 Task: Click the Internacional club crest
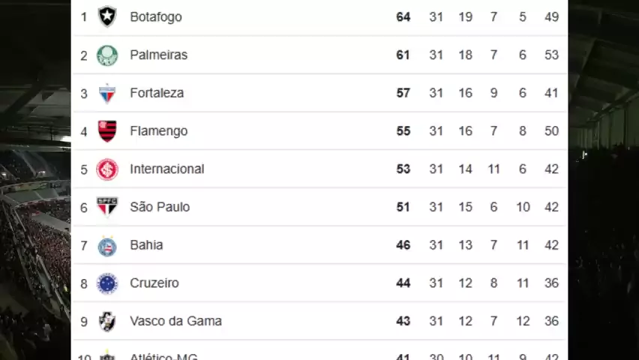point(107,169)
